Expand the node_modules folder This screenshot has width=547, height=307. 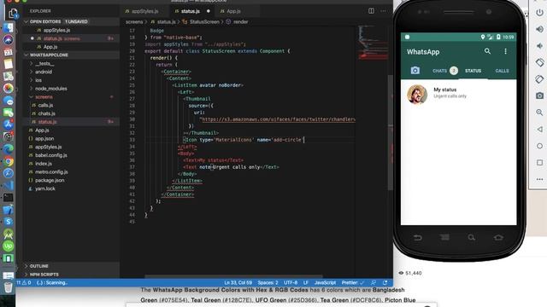coord(51,89)
